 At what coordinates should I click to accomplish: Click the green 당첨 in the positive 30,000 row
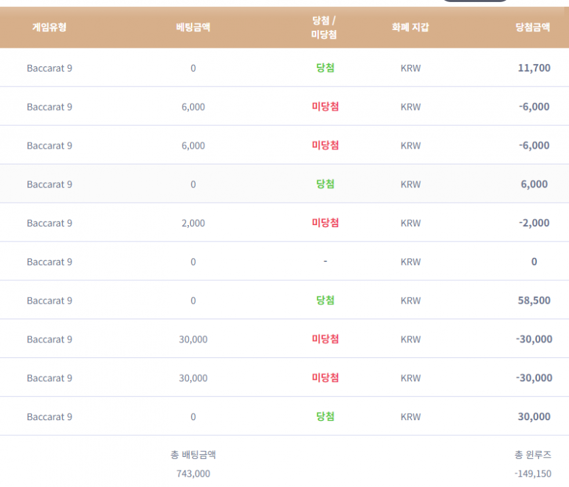pyautogui.click(x=325, y=417)
